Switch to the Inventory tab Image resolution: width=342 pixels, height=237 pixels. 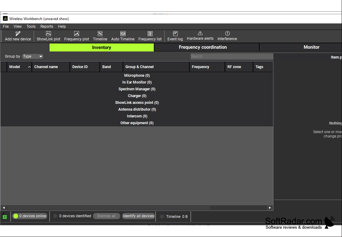click(102, 47)
